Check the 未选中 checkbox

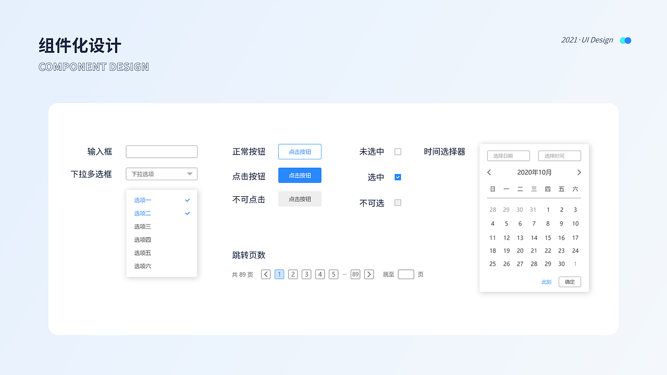point(398,152)
